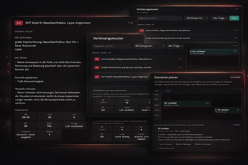The width and height of the screenshot is (248, 165).
Task: Click the Info Mime heading
Action: coord(21,58)
